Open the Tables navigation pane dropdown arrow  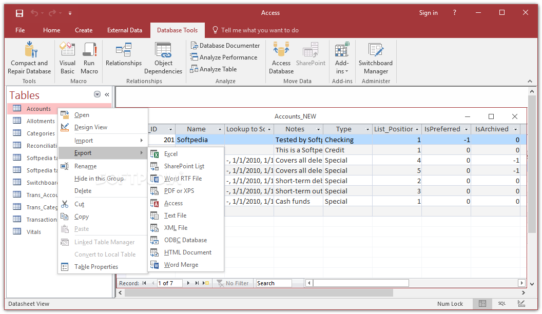point(97,94)
